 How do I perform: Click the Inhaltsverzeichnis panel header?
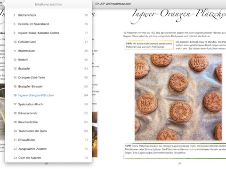pos(48,4)
